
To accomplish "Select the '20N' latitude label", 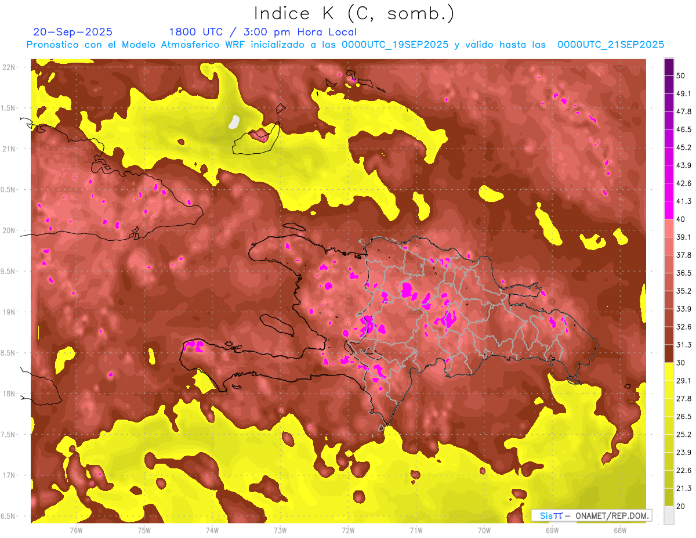I will pyautogui.click(x=10, y=231).
